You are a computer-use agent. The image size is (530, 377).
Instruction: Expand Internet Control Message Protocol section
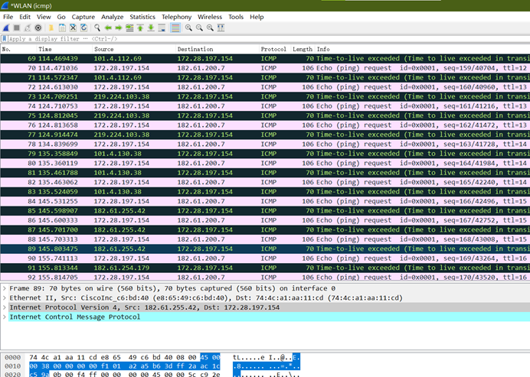5,317
